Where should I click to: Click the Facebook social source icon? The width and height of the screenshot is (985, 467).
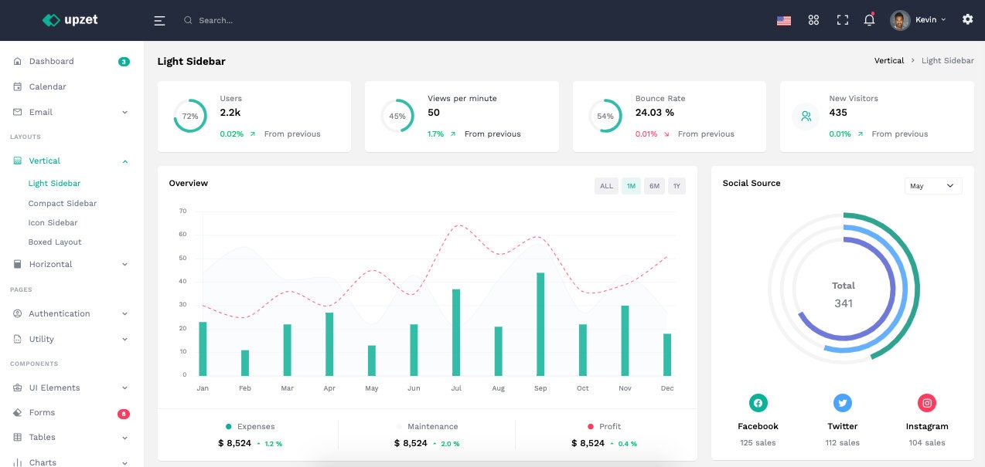coord(758,402)
